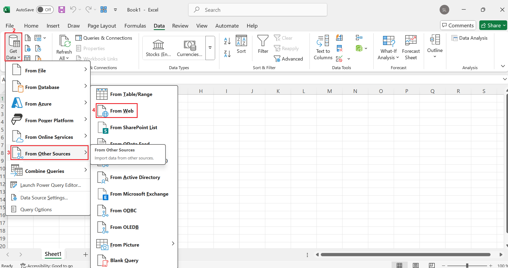Viewport: 508px width, 268px height.
Task: Open Data Source Settings
Action: (48, 198)
